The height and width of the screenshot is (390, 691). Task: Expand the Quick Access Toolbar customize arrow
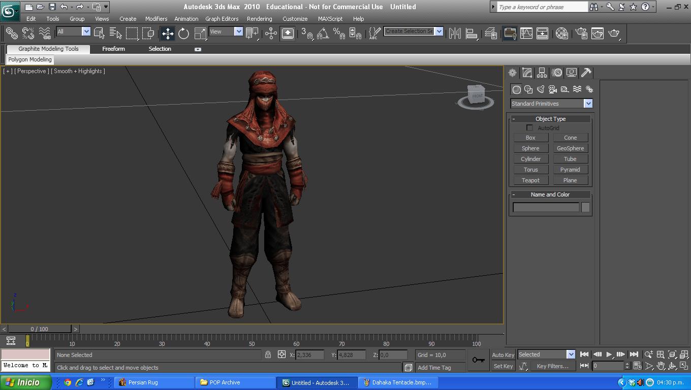106,7
